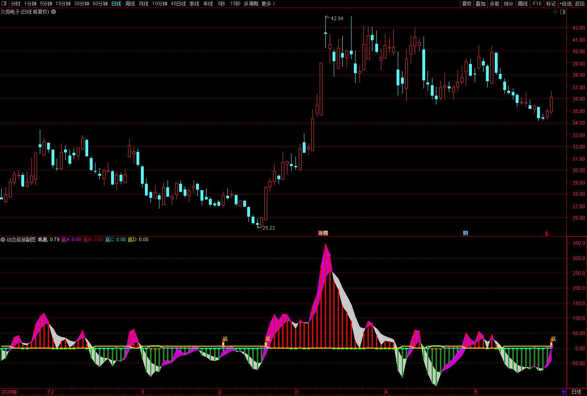Click the 标记 mark button

551,4
